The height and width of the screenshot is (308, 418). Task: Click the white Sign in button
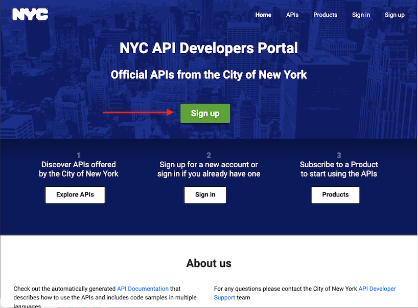[x=205, y=195]
